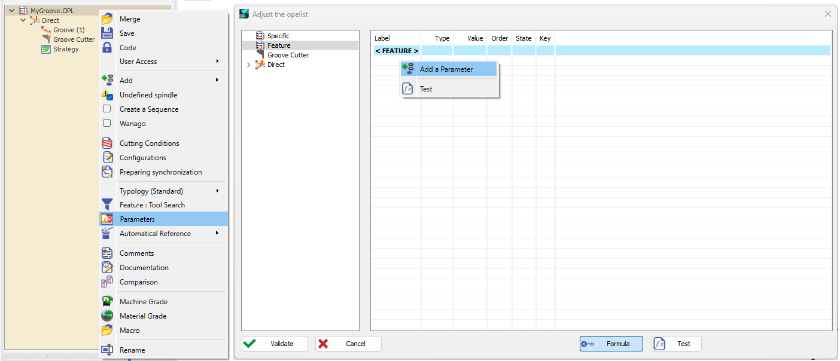Click the Merge folder icon
840x361 pixels.
(107, 19)
